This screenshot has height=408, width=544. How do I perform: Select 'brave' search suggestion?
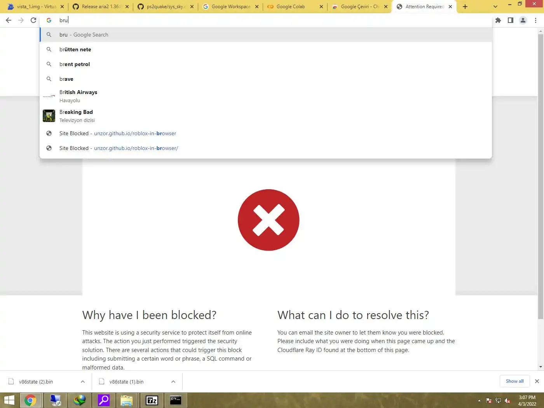tap(266, 79)
